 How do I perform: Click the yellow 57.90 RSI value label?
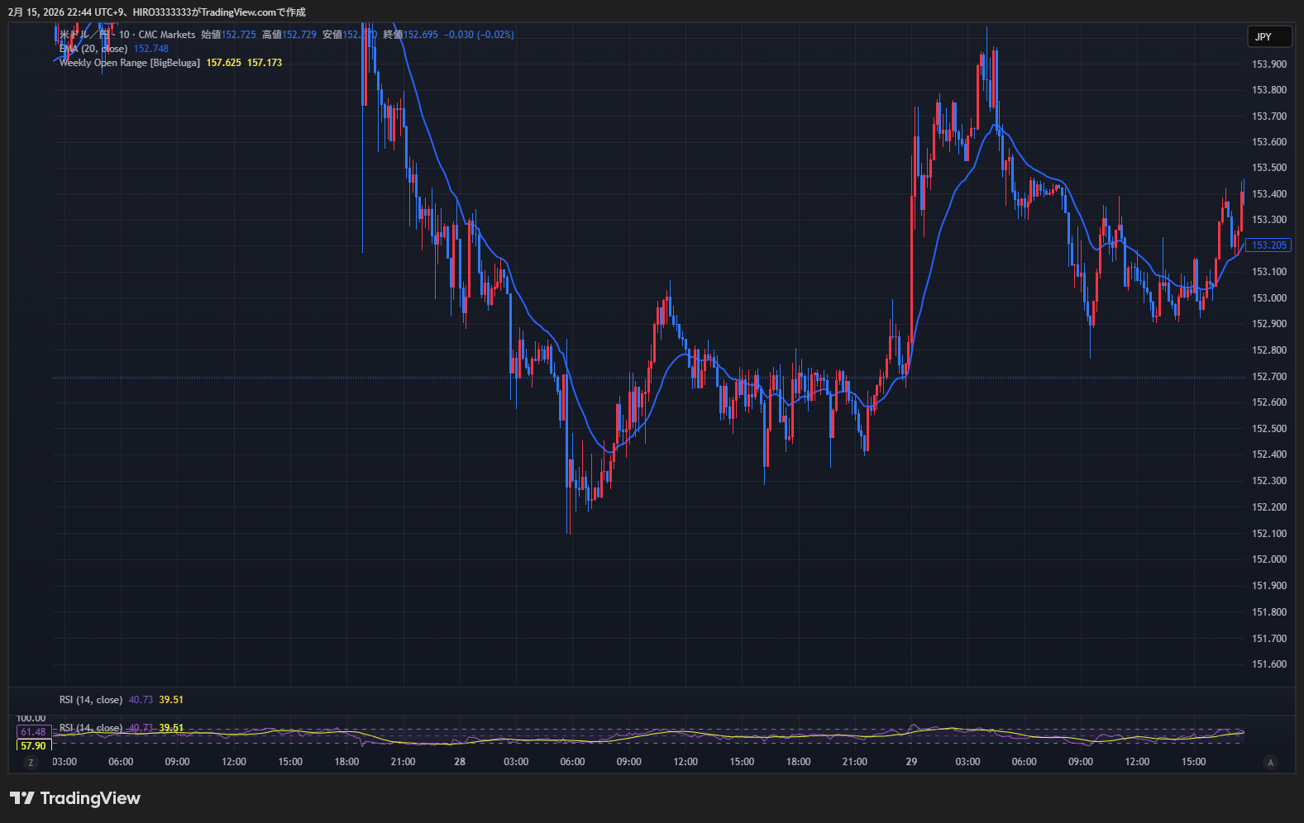33,746
